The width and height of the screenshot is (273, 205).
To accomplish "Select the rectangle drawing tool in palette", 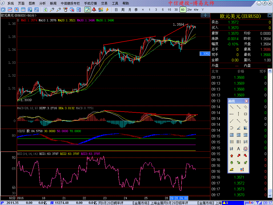I will click(x=246, y=114).
